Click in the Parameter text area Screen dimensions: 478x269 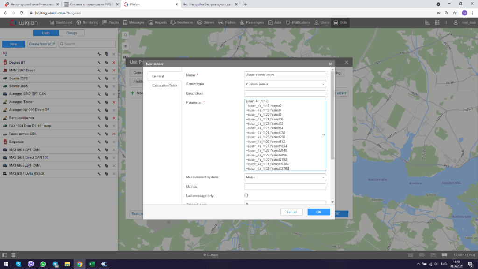coord(285,135)
